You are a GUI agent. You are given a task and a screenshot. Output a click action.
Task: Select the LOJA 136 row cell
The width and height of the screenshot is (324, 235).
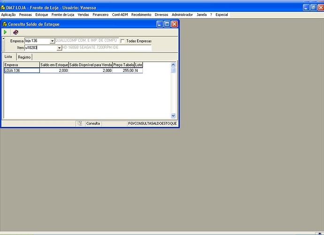coord(22,70)
